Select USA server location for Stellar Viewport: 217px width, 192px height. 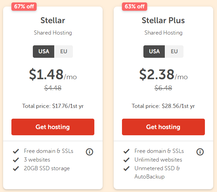click(44, 52)
